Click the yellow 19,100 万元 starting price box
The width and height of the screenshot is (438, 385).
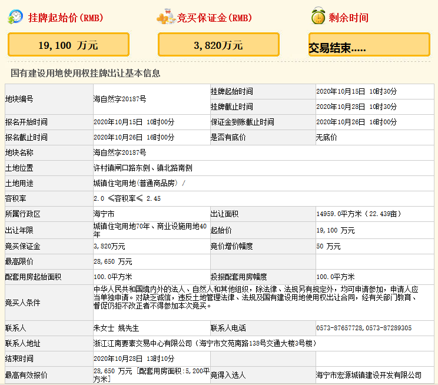(68, 45)
